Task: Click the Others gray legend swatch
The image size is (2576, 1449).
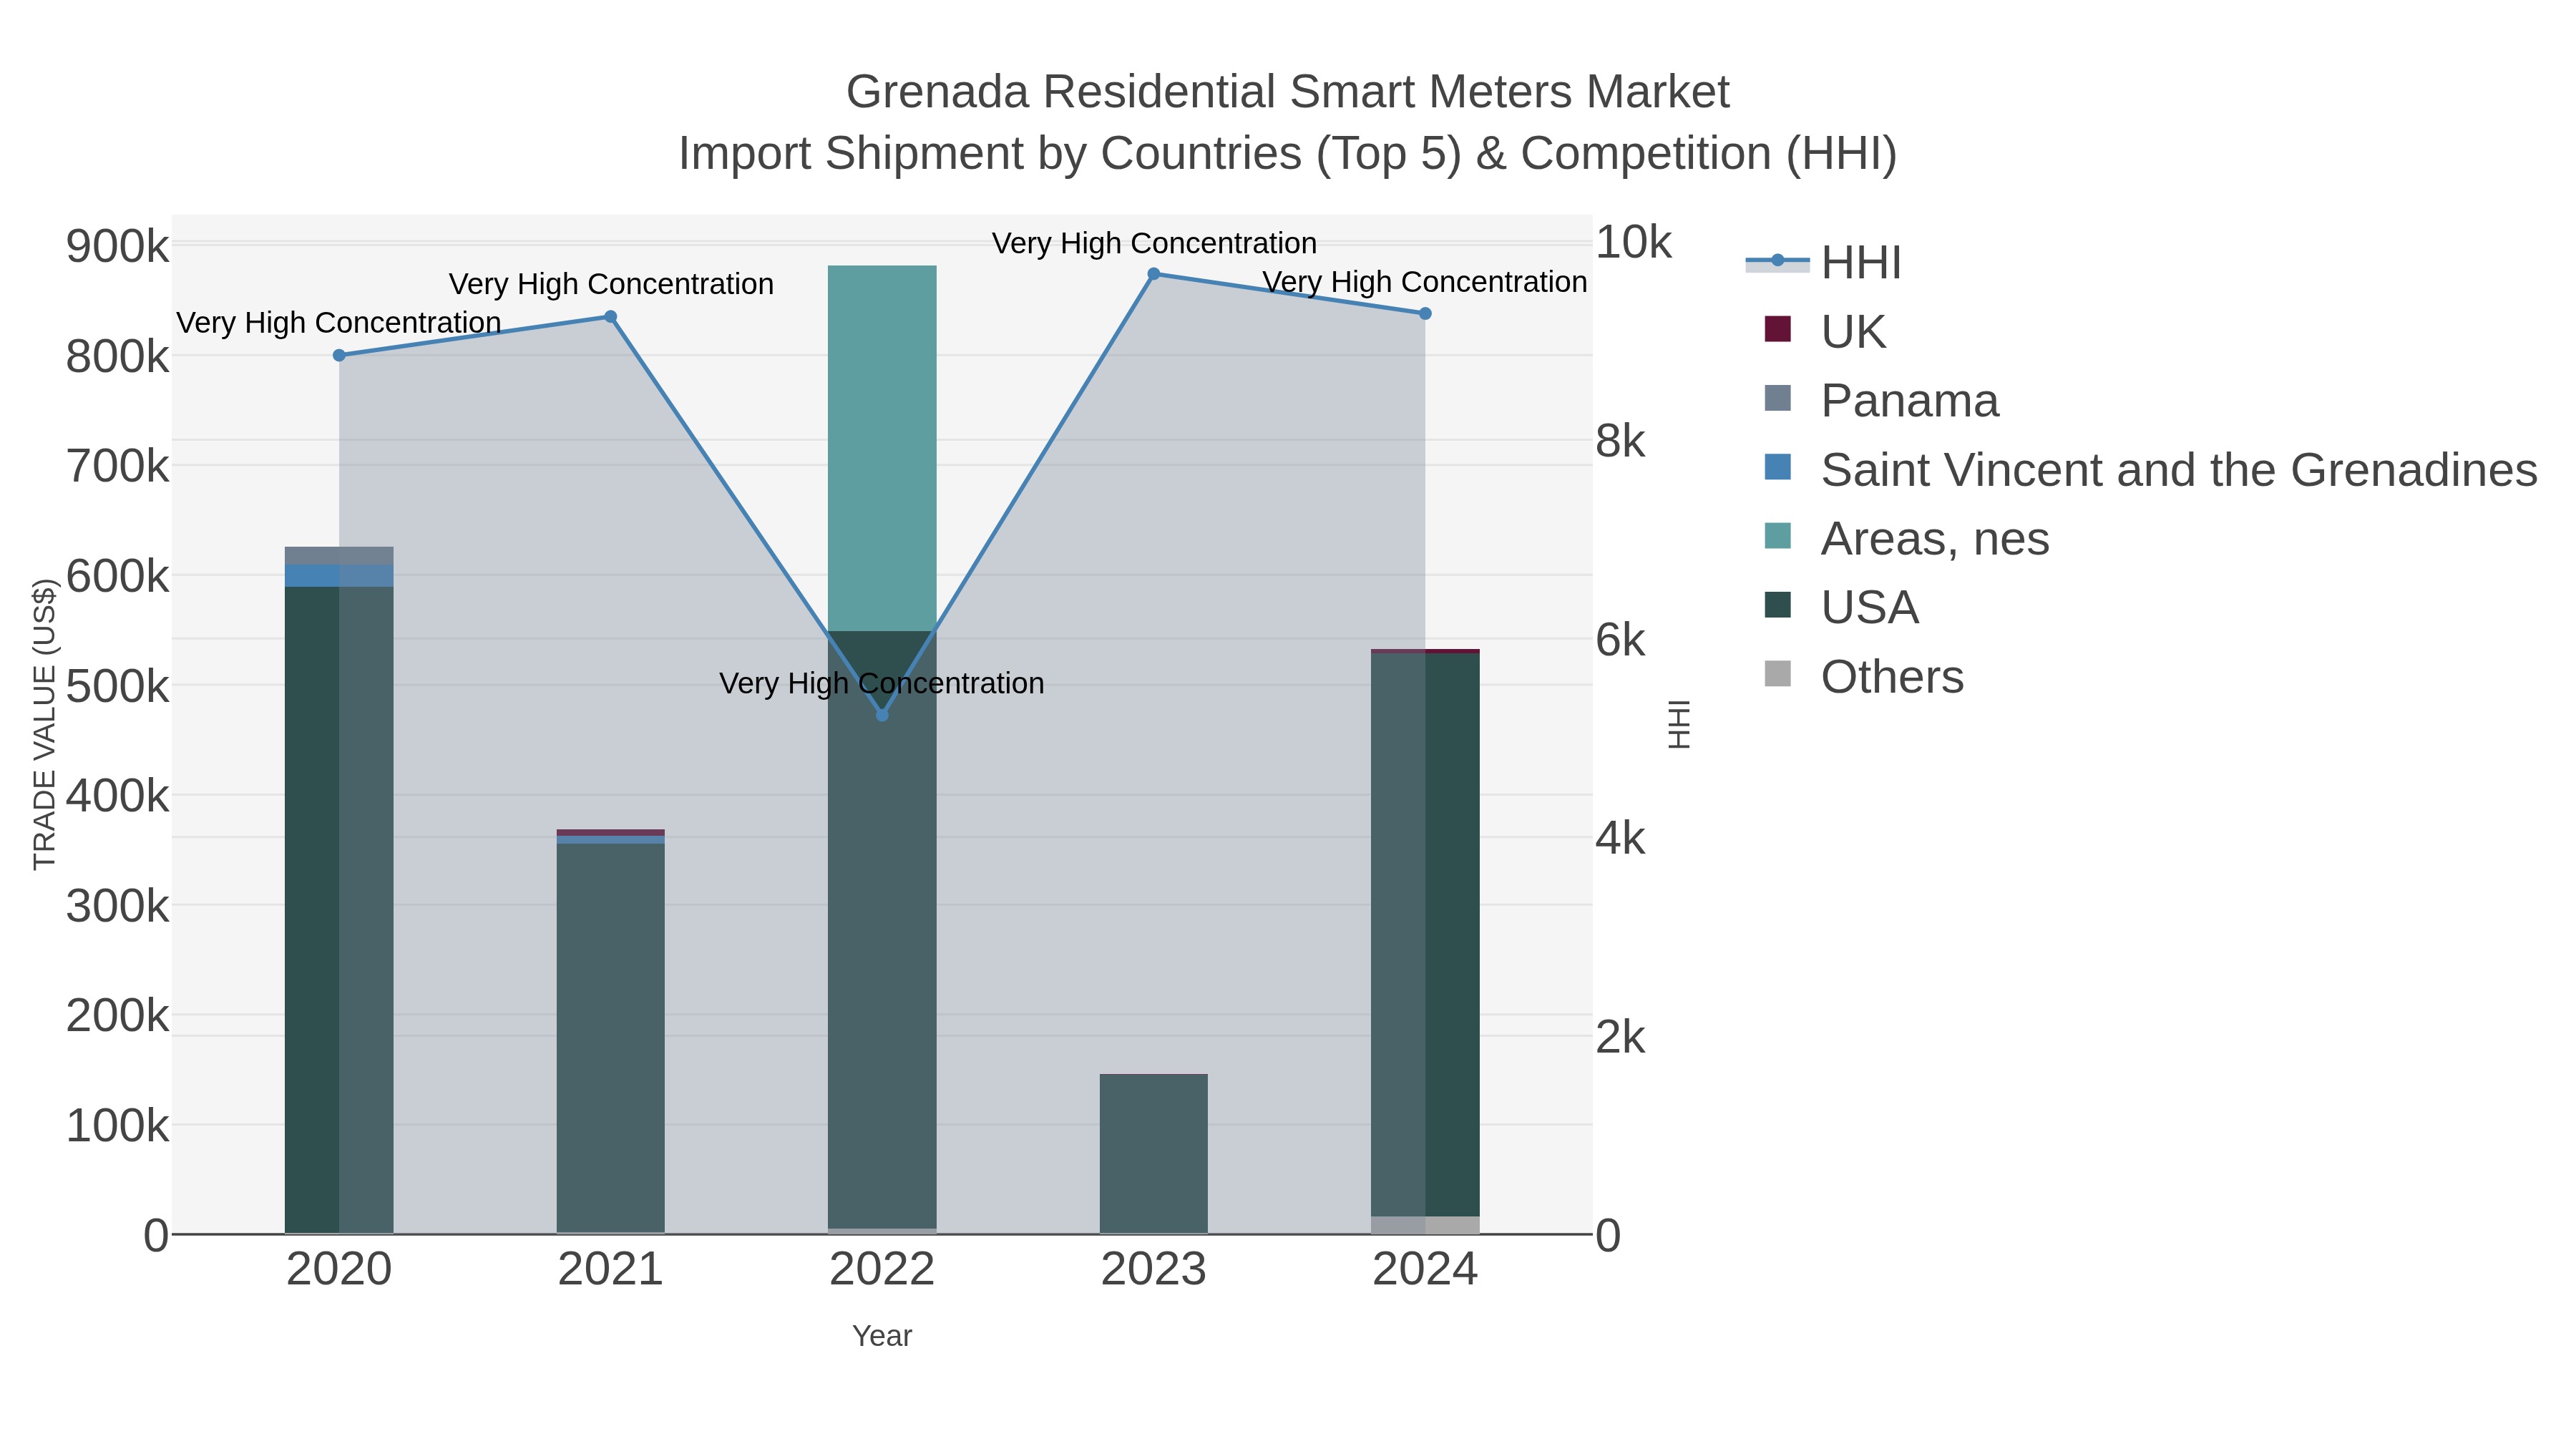Action: [x=1778, y=674]
